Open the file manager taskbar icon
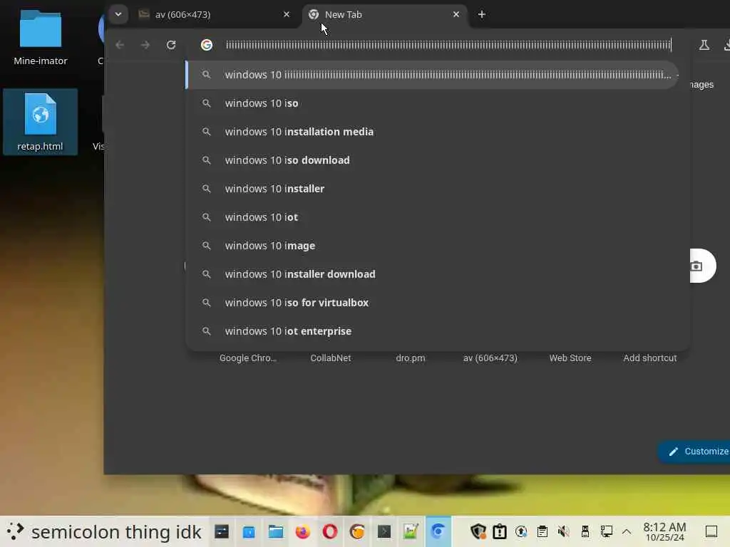The width and height of the screenshot is (730, 547). point(276,531)
